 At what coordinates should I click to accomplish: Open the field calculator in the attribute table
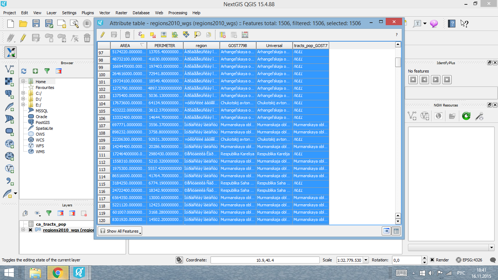pyautogui.click(x=245, y=35)
